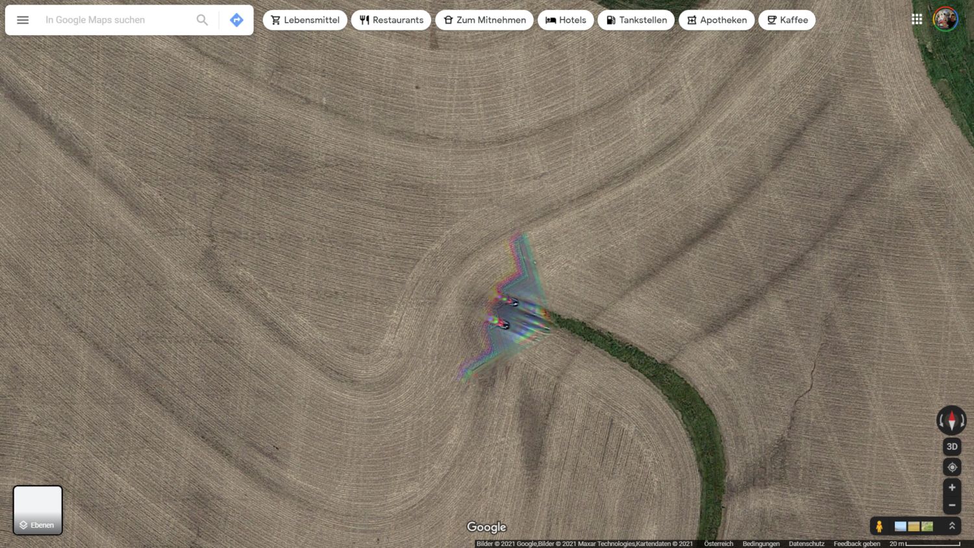Show Hotels nearby

566,20
